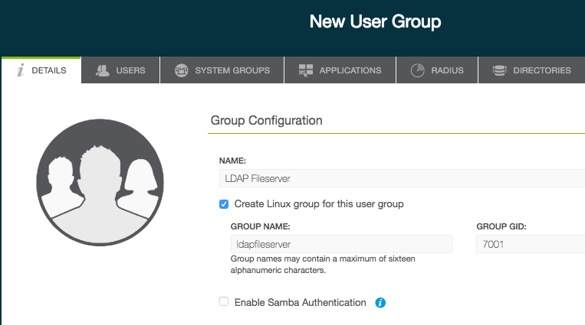Switch to the USERS tab

[120, 70]
